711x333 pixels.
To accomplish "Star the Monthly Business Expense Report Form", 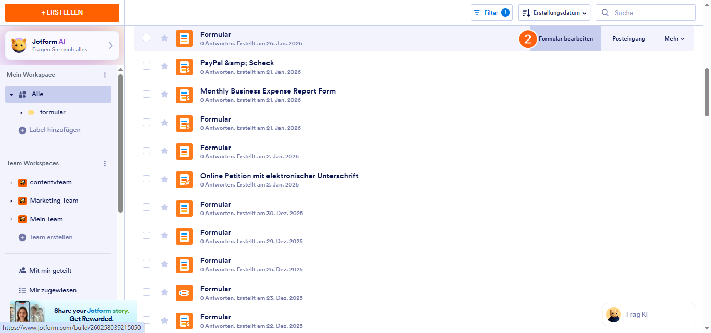I will [x=164, y=94].
